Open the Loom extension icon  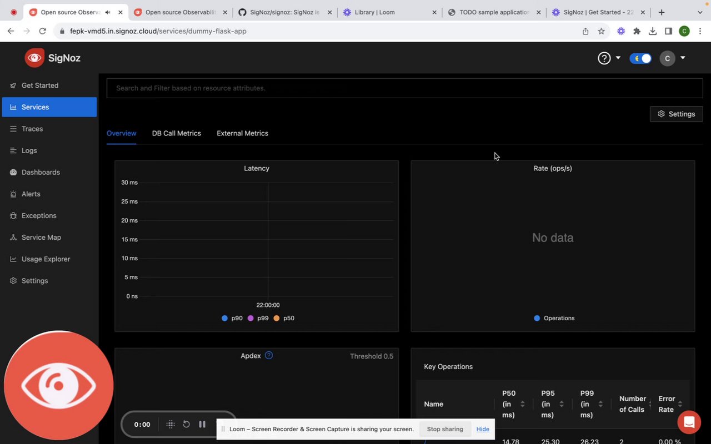coord(621,31)
